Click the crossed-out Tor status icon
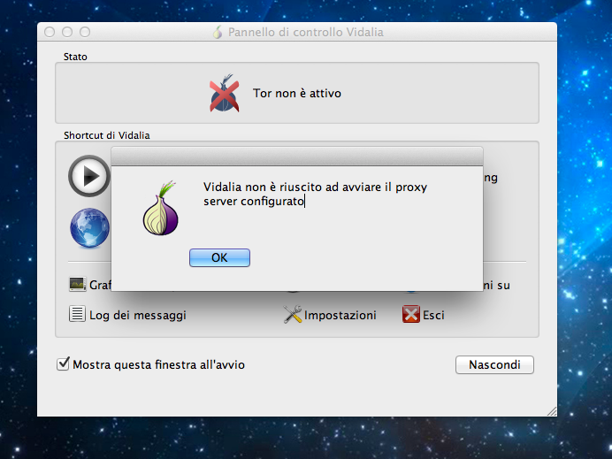This screenshot has width=612, height=459. (225, 93)
